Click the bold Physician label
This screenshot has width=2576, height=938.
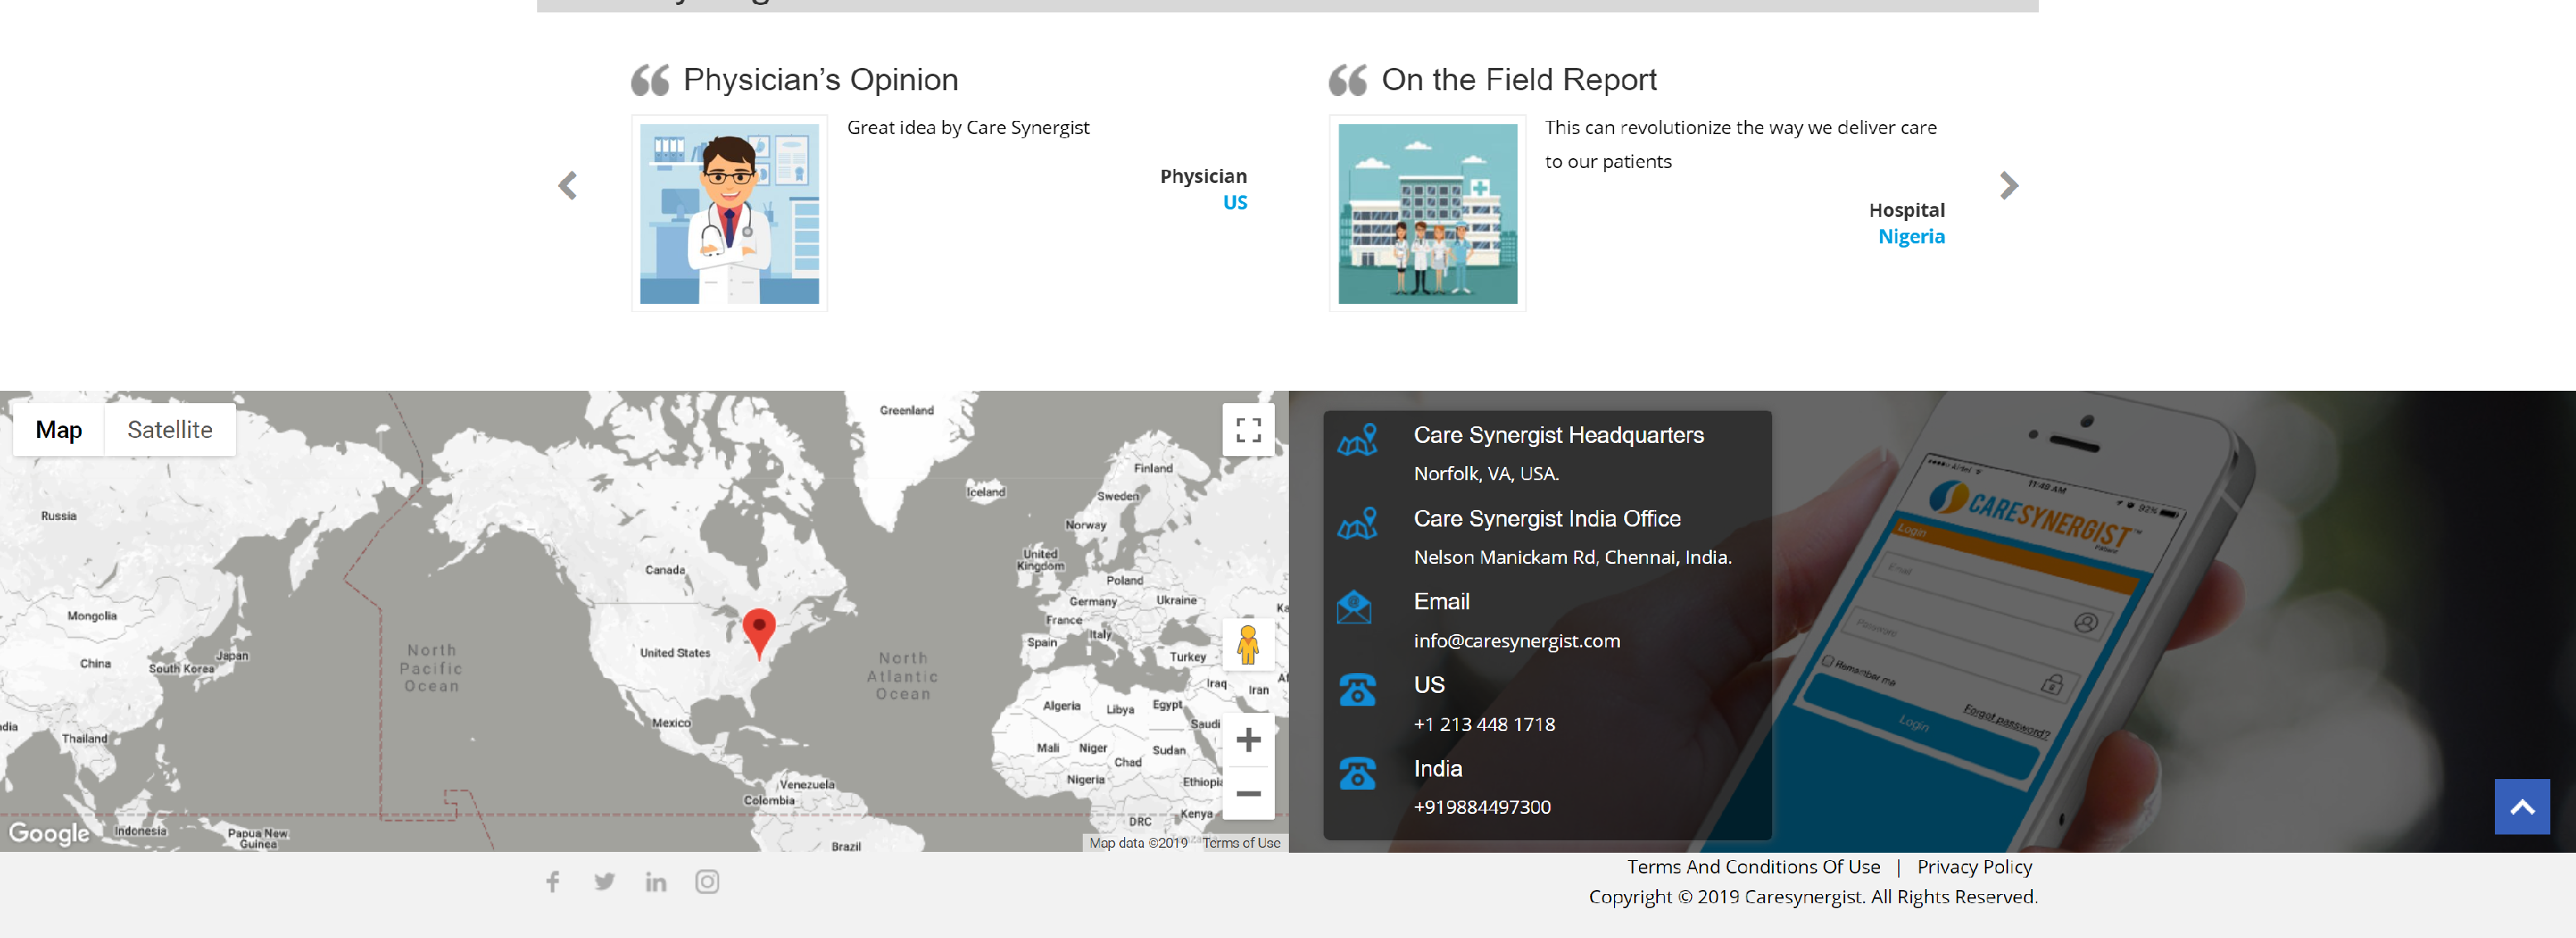coord(1203,176)
